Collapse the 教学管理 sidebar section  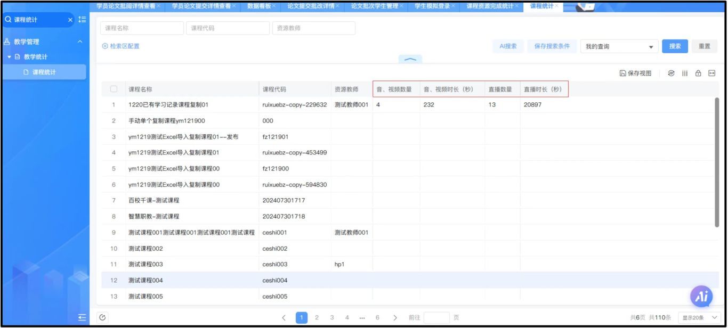[x=80, y=42]
